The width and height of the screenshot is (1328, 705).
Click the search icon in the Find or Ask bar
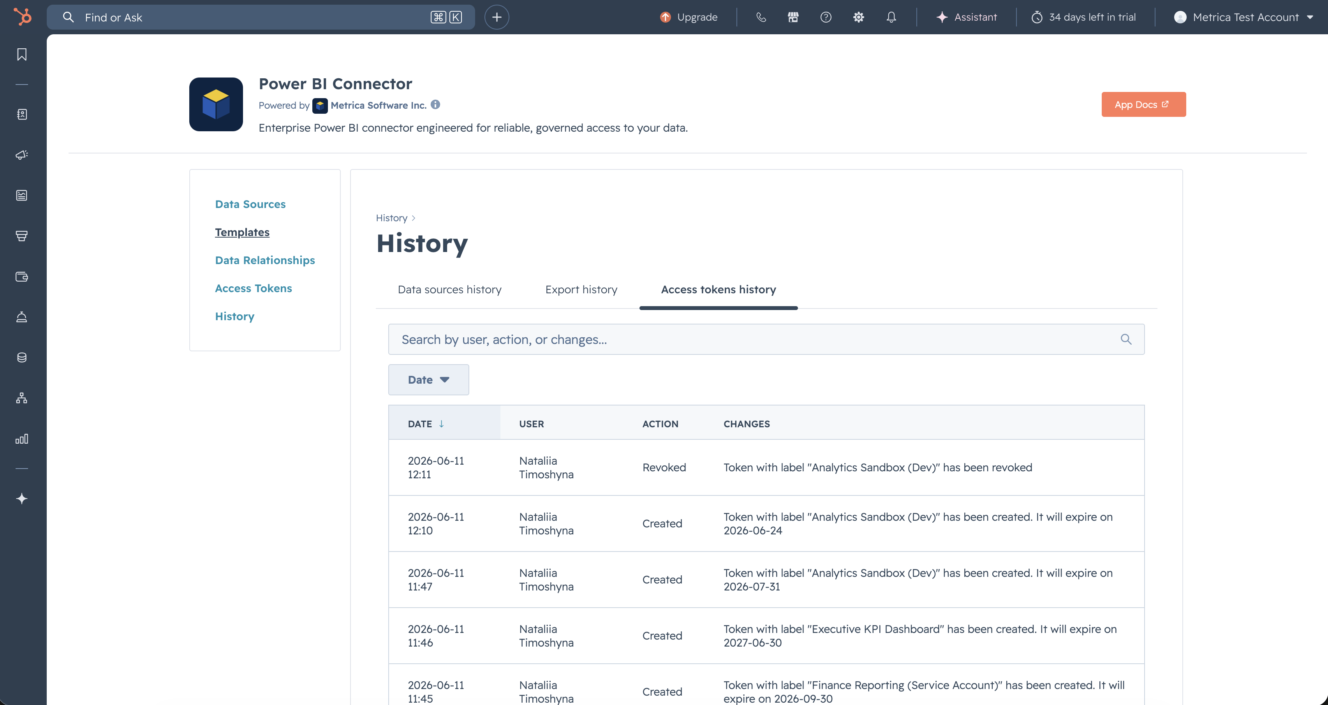[x=68, y=17]
